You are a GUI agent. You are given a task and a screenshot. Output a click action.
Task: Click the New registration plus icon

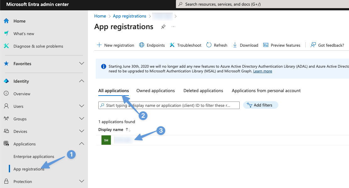[x=99, y=45]
